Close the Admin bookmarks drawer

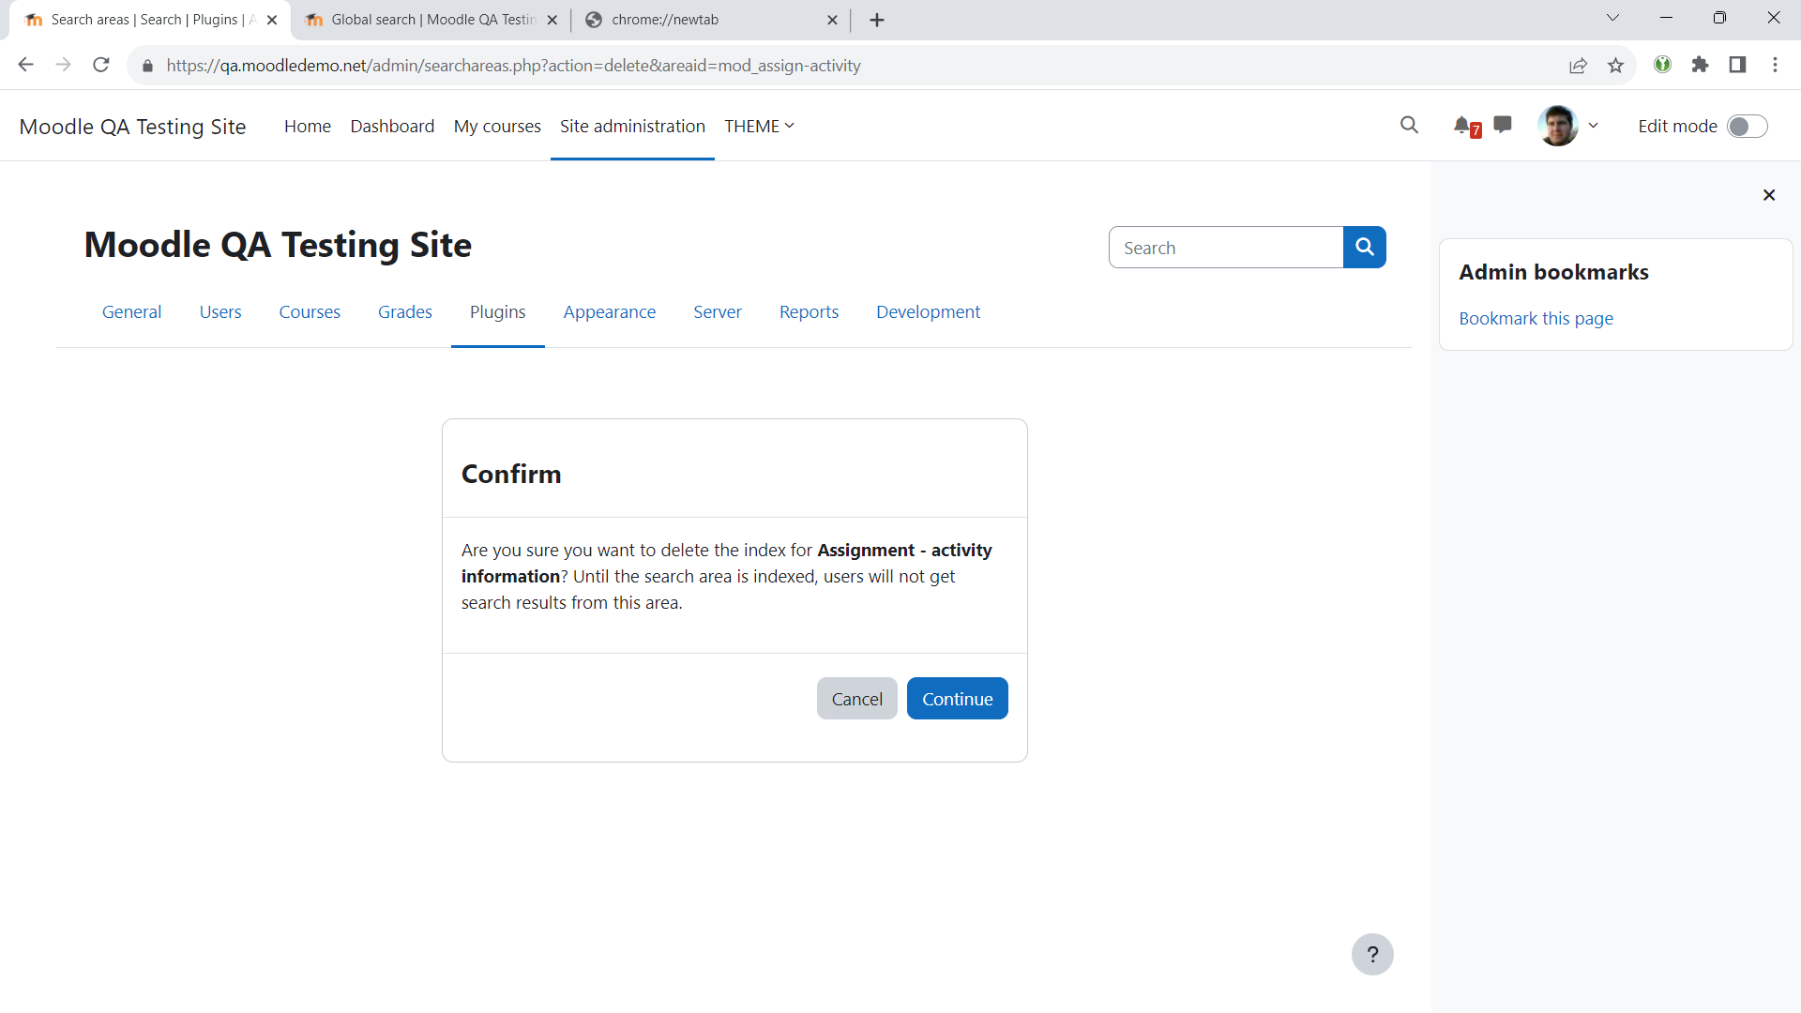point(1769,195)
